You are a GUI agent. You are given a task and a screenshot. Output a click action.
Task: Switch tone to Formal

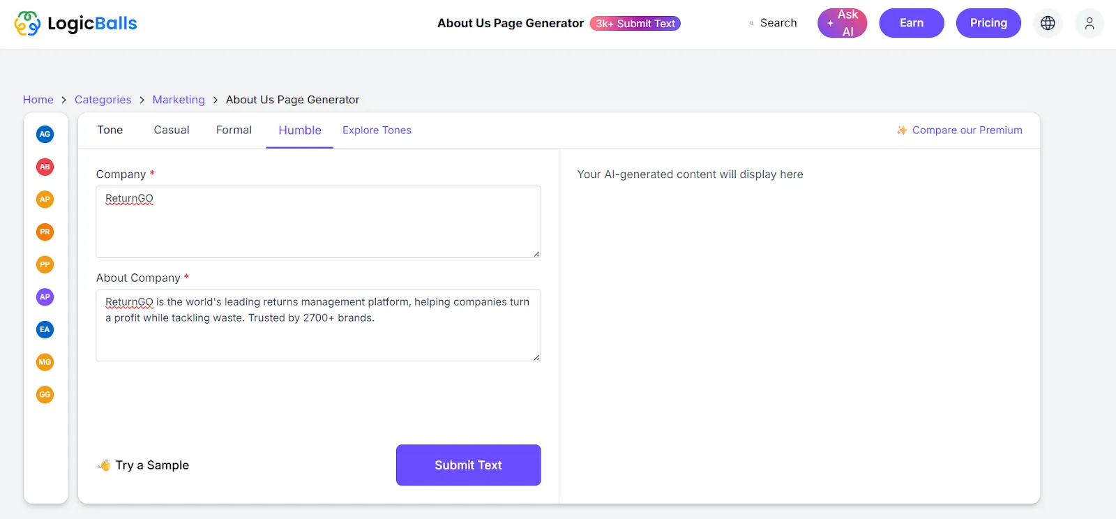coord(234,130)
